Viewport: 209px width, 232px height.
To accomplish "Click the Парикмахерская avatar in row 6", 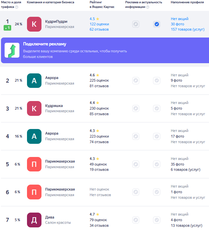I will [34, 192].
